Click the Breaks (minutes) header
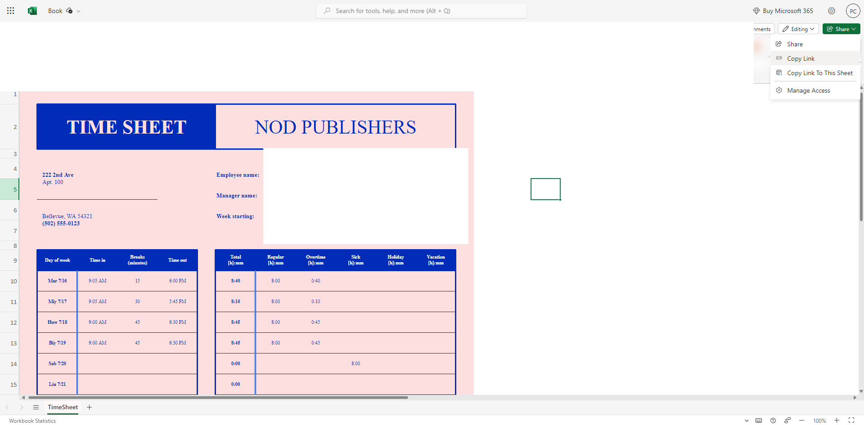 tap(137, 260)
